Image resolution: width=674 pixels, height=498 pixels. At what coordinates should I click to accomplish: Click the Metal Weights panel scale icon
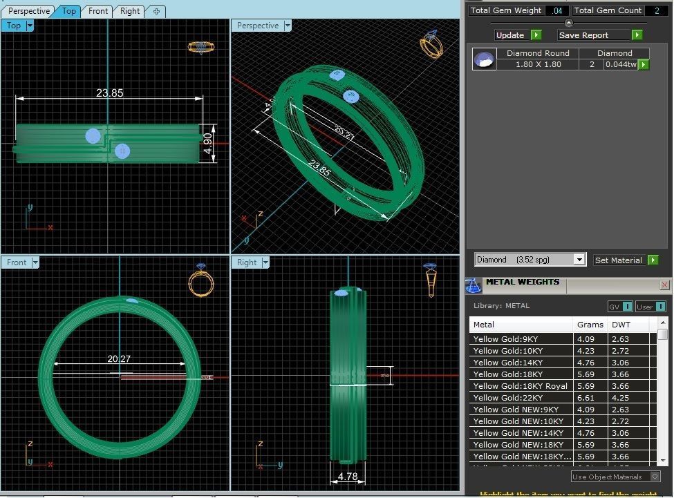click(x=474, y=285)
